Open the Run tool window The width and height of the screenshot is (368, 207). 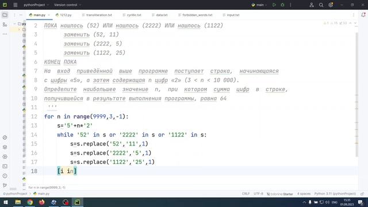tap(5, 157)
